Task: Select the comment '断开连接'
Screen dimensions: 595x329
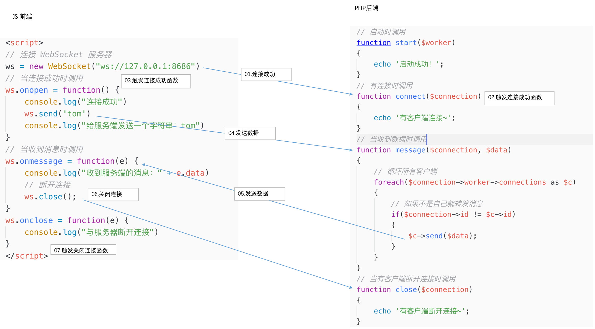Action: (x=48, y=185)
